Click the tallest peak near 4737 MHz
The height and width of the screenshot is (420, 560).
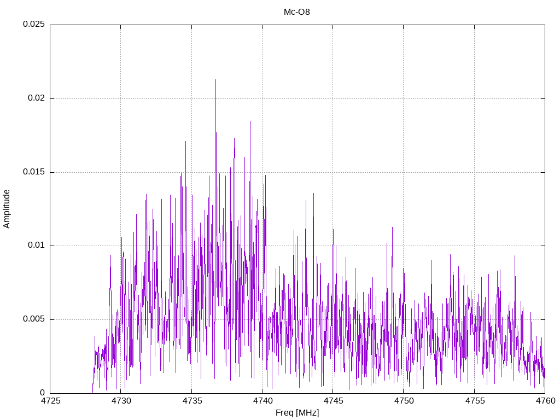[215, 80]
